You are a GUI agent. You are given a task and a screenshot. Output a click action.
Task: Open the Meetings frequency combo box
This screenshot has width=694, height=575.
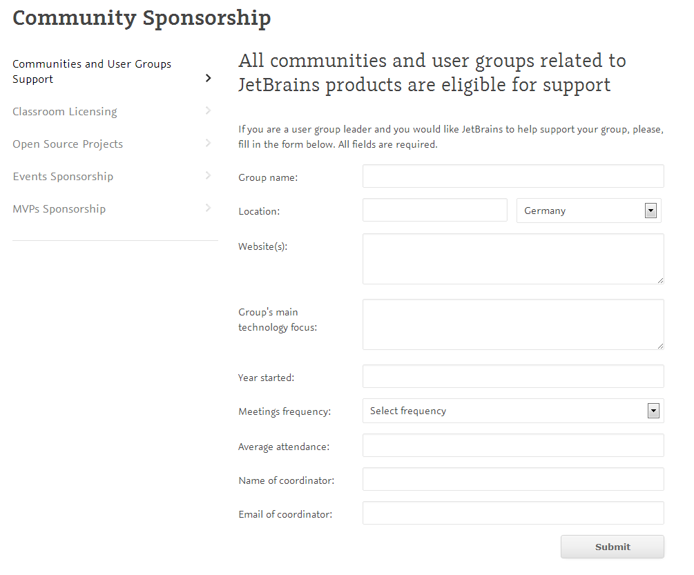click(x=513, y=411)
